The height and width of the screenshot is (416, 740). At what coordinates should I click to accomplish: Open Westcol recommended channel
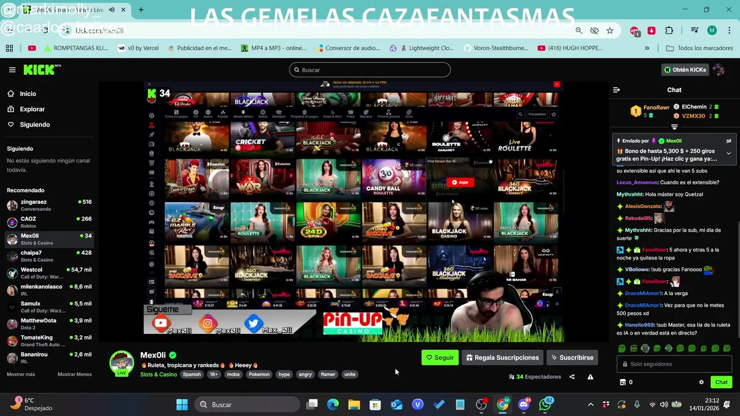[49, 273]
